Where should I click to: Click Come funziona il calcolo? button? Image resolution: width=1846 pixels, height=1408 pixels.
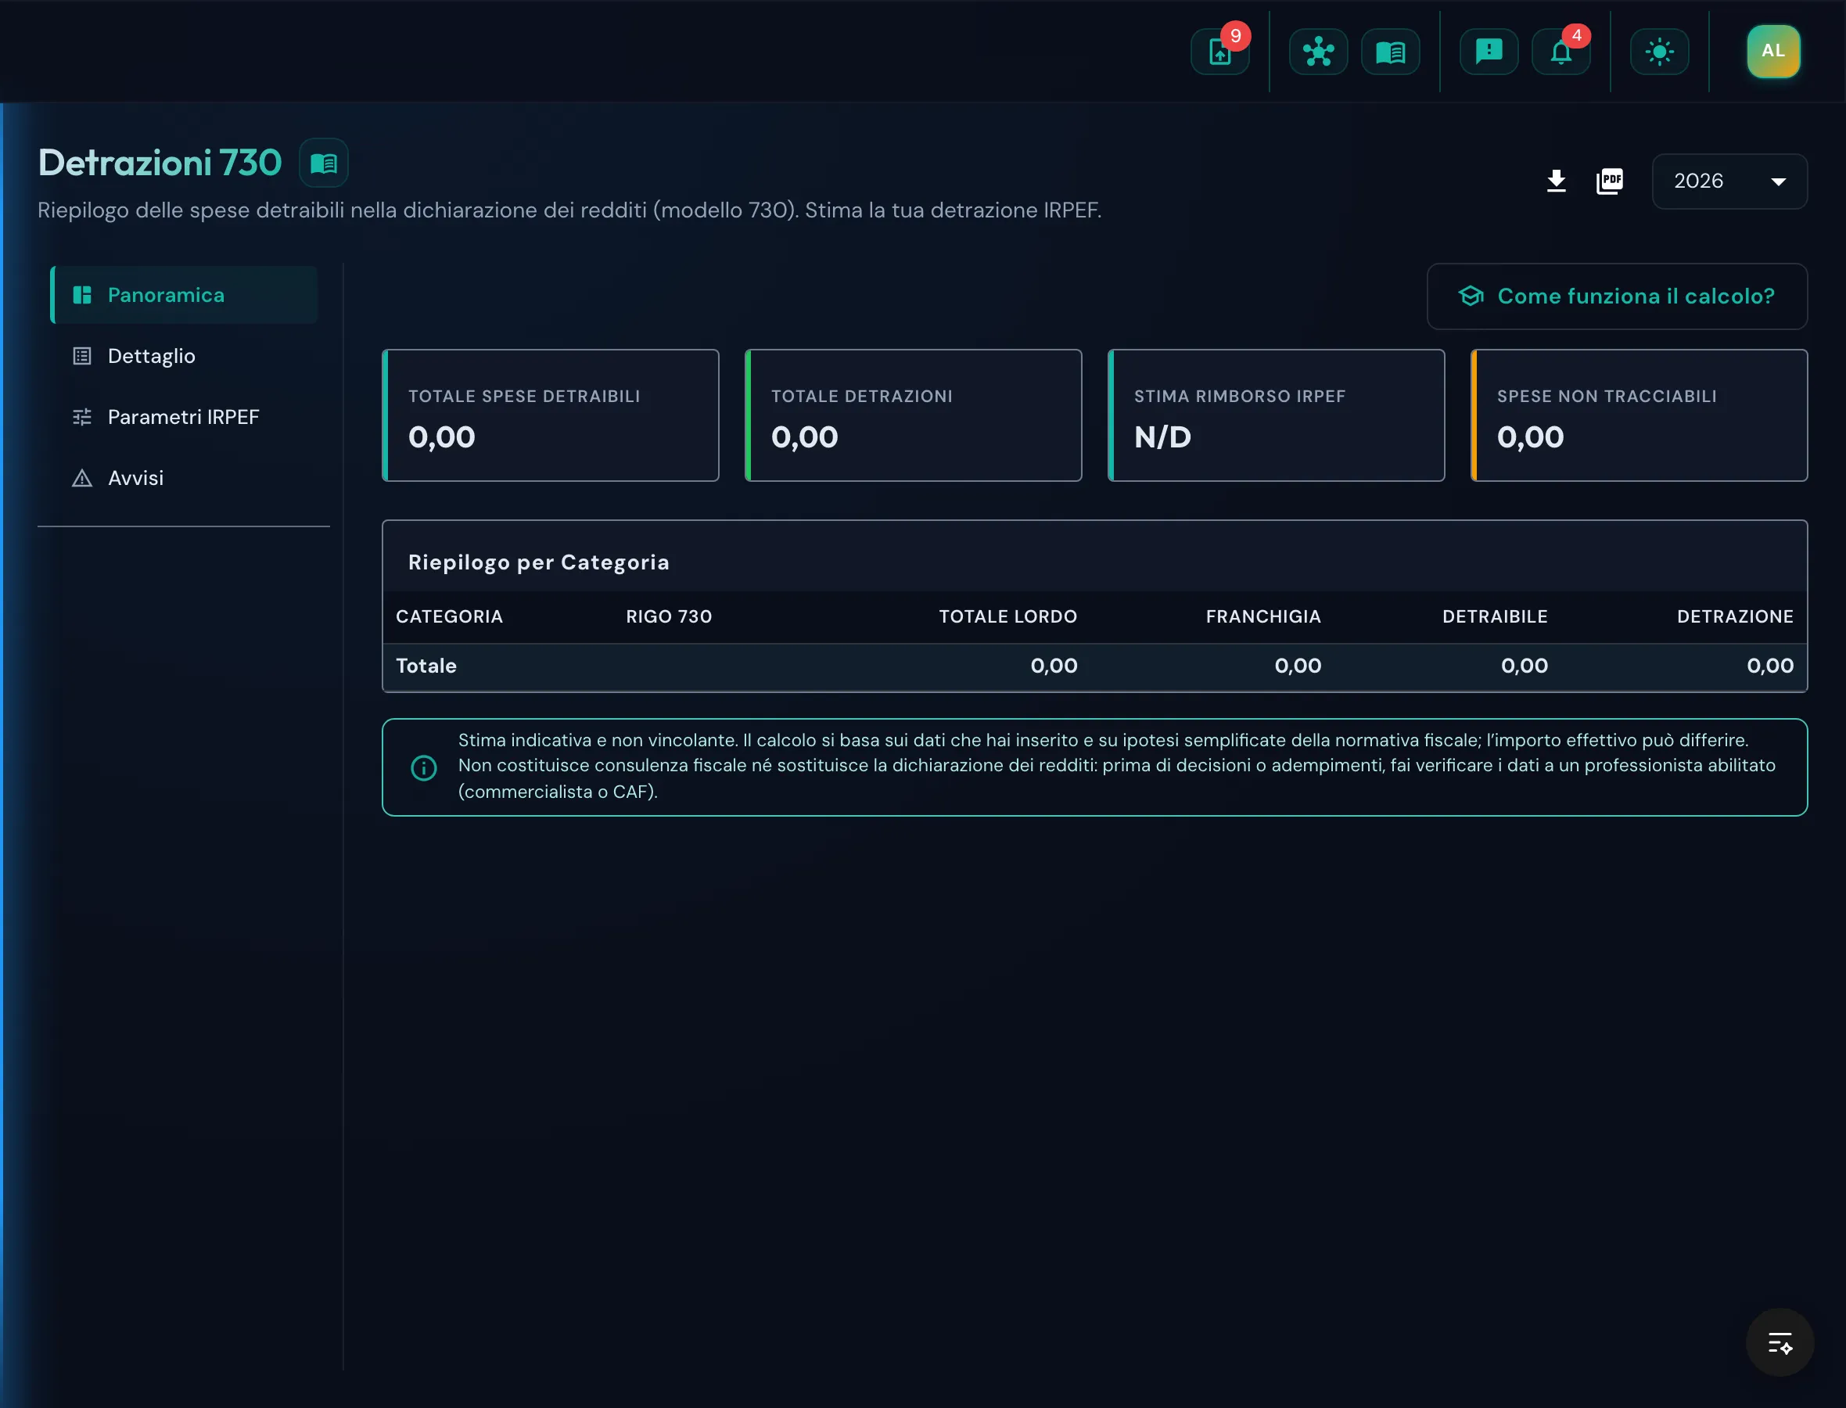pos(1616,296)
